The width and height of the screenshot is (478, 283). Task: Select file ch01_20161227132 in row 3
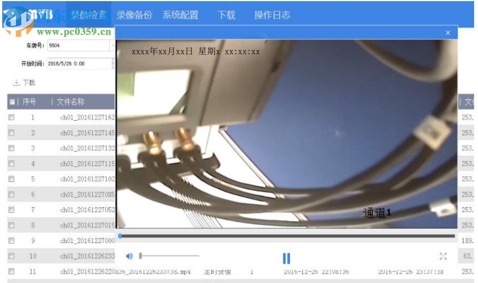[x=88, y=148]
